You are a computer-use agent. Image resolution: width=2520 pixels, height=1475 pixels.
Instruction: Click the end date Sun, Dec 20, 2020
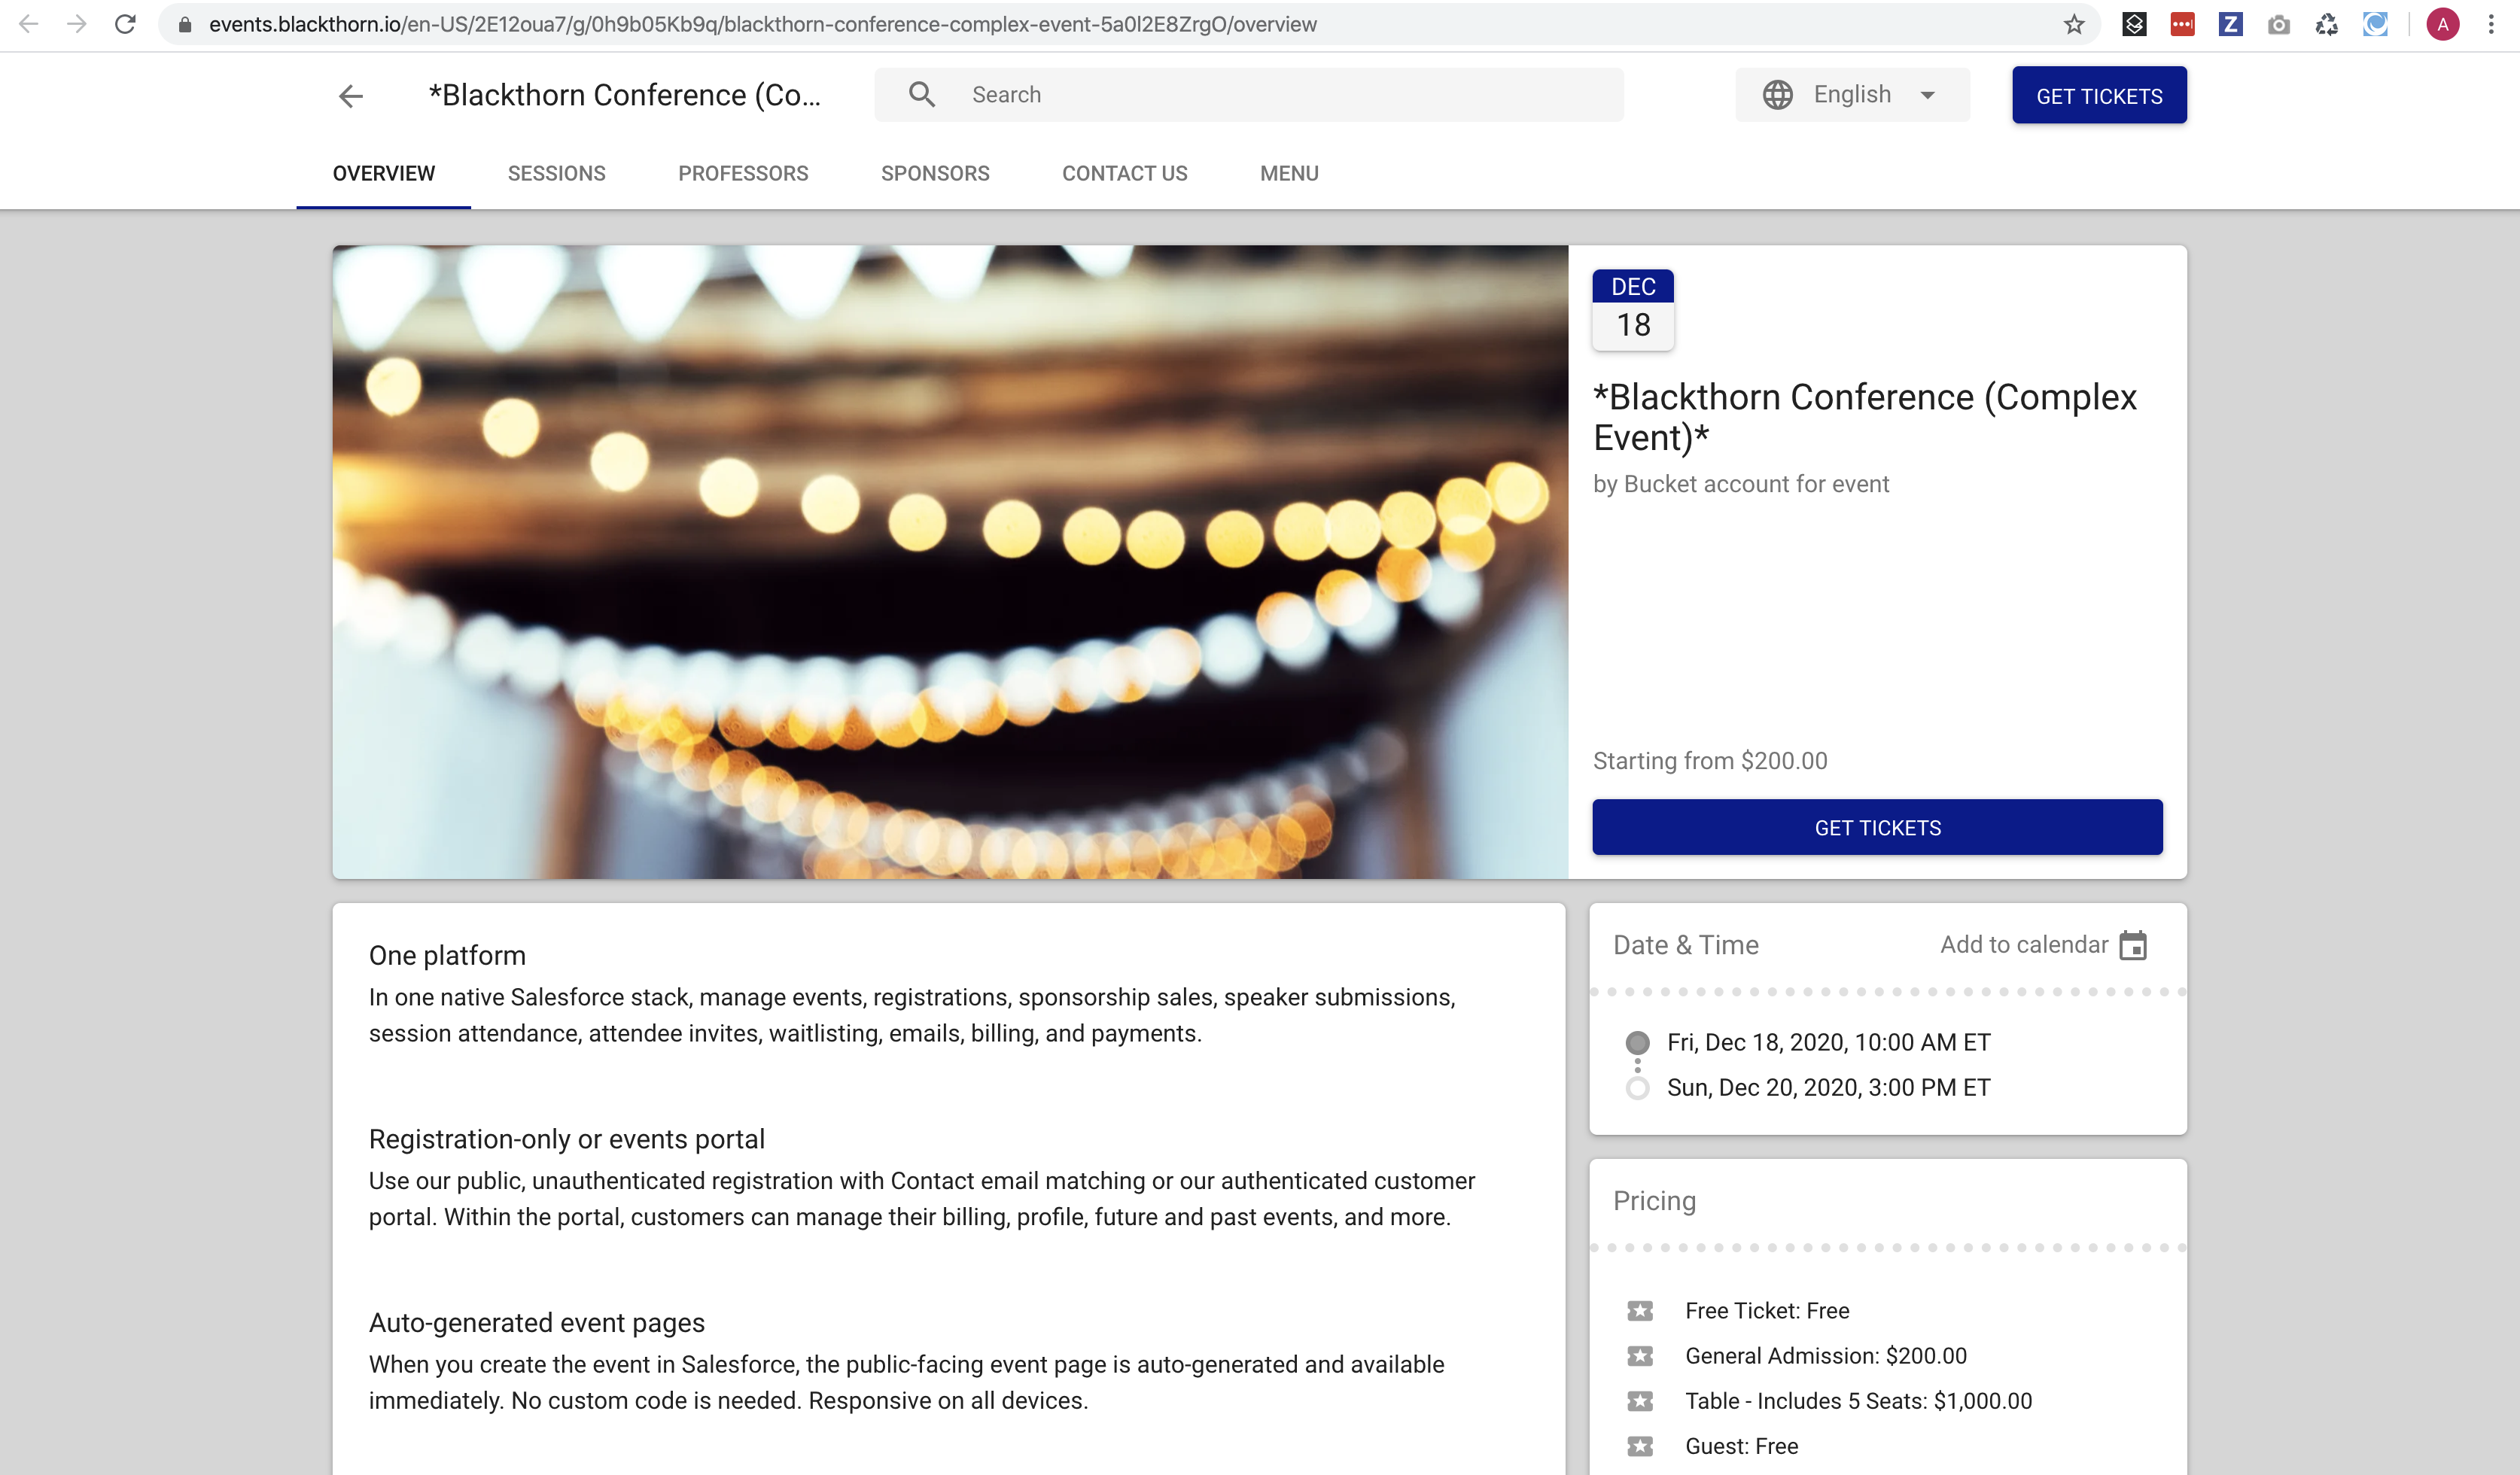[x=1828, y=1087]
